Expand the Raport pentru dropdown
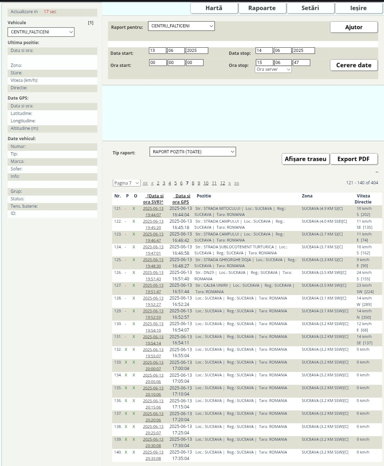Image resolution: width=384 pixels, height=466 pixels. (x=181, y=26)
